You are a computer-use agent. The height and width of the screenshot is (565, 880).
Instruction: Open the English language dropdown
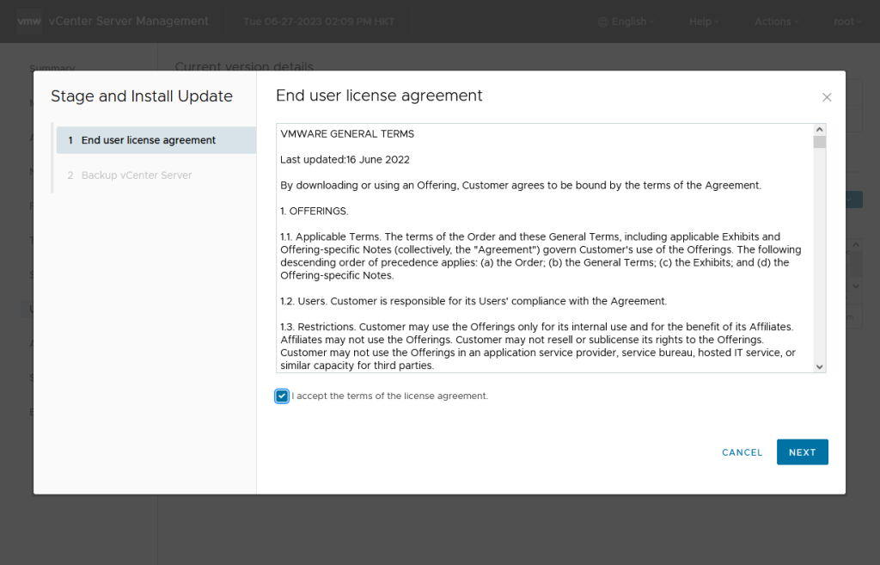click(632, 21)
